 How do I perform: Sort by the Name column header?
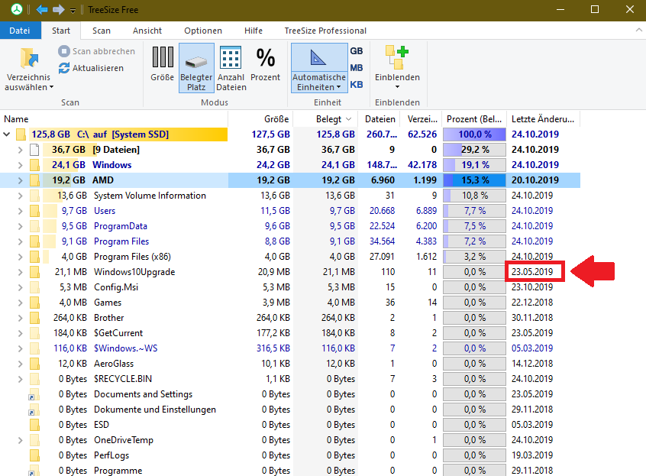tap(114, 119)
